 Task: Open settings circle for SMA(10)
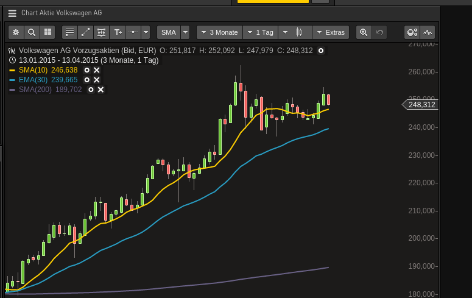[x=87, y=70]
